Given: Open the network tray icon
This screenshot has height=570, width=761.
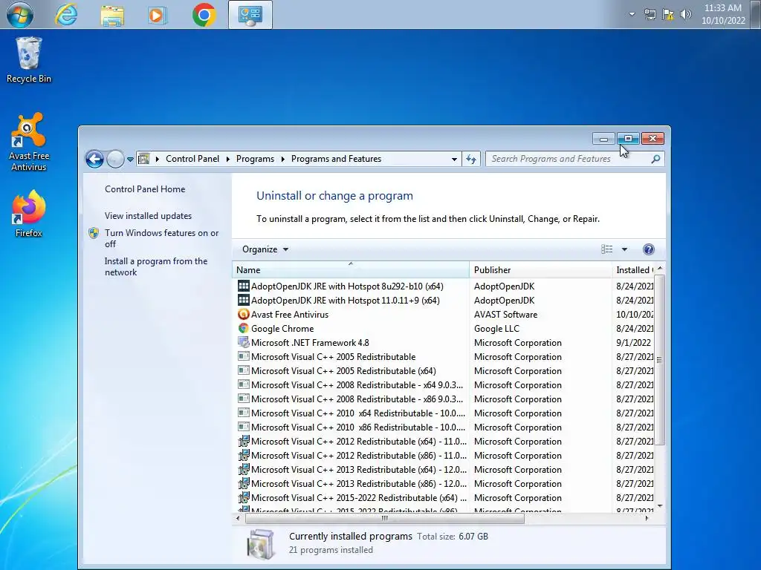Looking at the screenshot, I should point(650,15).
